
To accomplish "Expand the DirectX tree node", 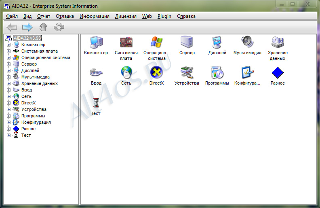I will pos(8,103).
